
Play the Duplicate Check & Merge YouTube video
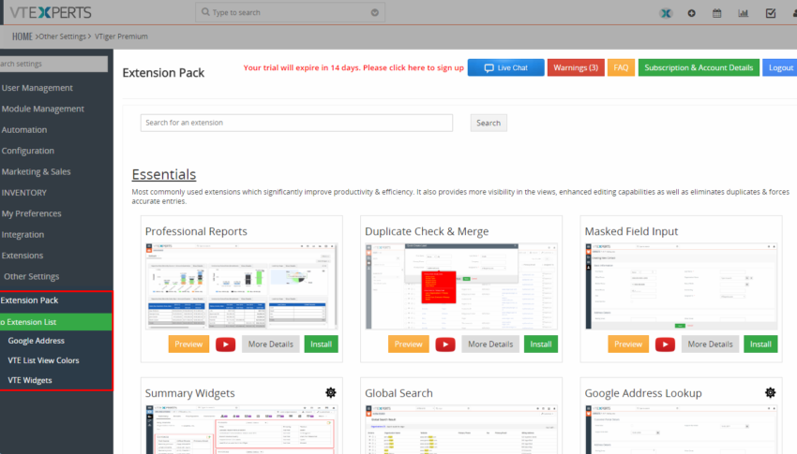(445, 344)
